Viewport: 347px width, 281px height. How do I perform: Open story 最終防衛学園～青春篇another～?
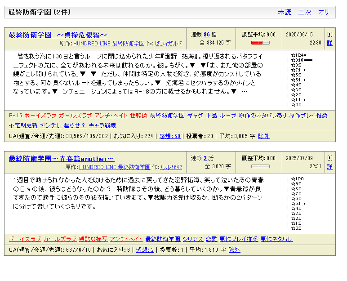(x=62, y=159)
